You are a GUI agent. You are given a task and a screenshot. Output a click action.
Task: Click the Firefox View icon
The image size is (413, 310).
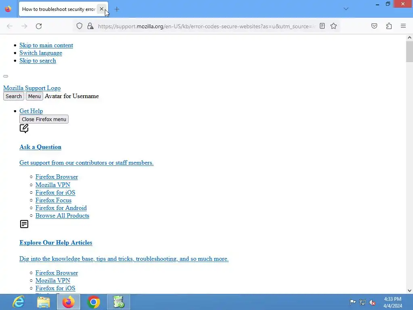tap(8, 9)
